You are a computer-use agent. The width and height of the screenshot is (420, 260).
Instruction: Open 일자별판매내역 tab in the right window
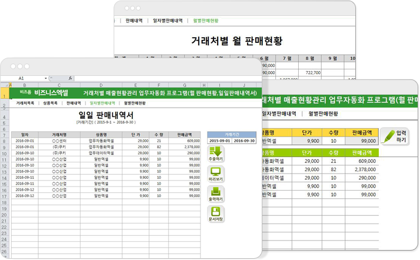pos(279,114)
